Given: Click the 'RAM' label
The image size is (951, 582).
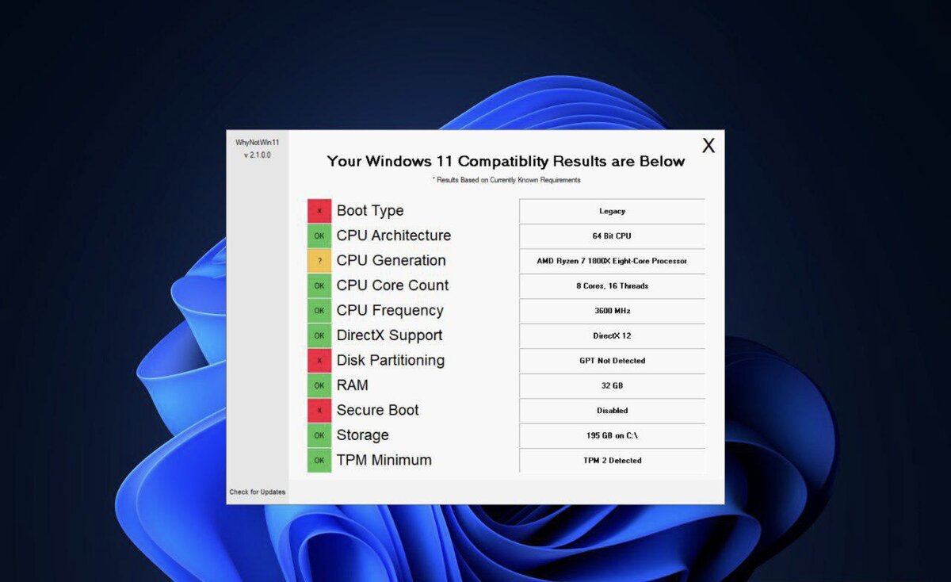Looking at the screenshot, I should (x=353, y=385).
